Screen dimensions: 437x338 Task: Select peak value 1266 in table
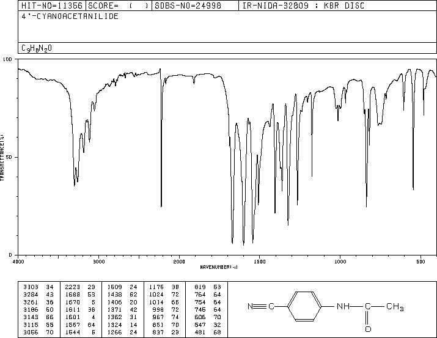pos(114,332)
